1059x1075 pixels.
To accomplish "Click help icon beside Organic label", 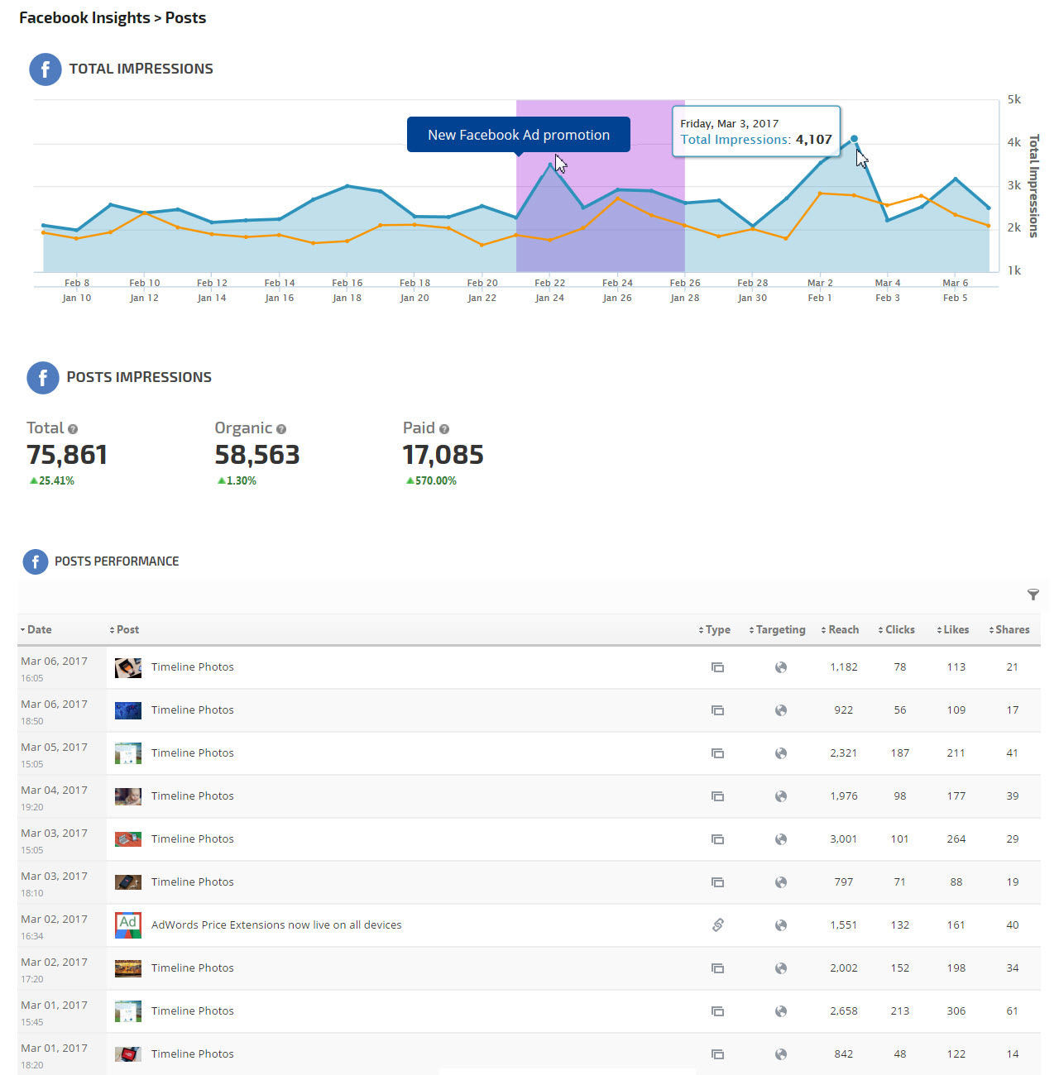I will (x=281, y=429).
